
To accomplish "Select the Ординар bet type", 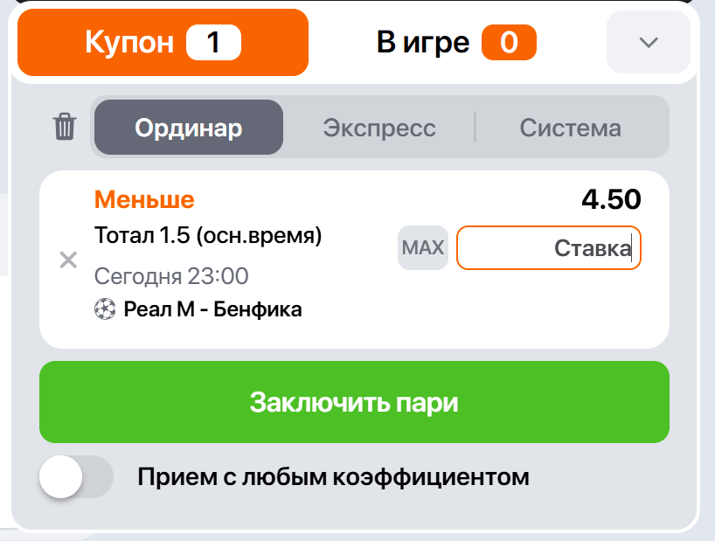I will point(188,128).
